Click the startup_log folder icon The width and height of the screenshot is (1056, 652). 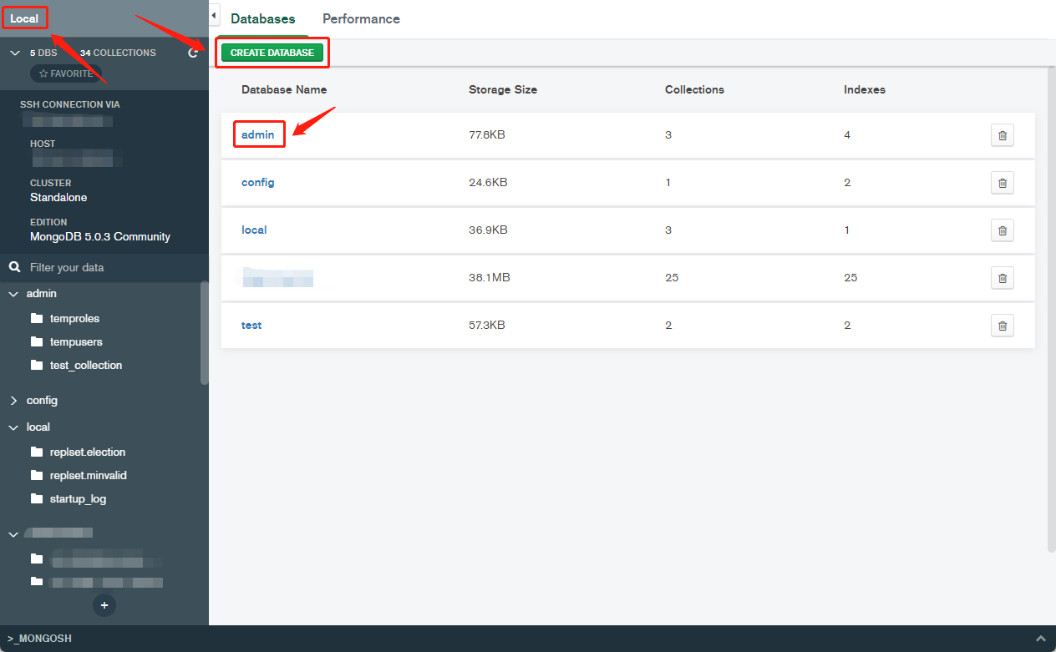pos(36,498)
